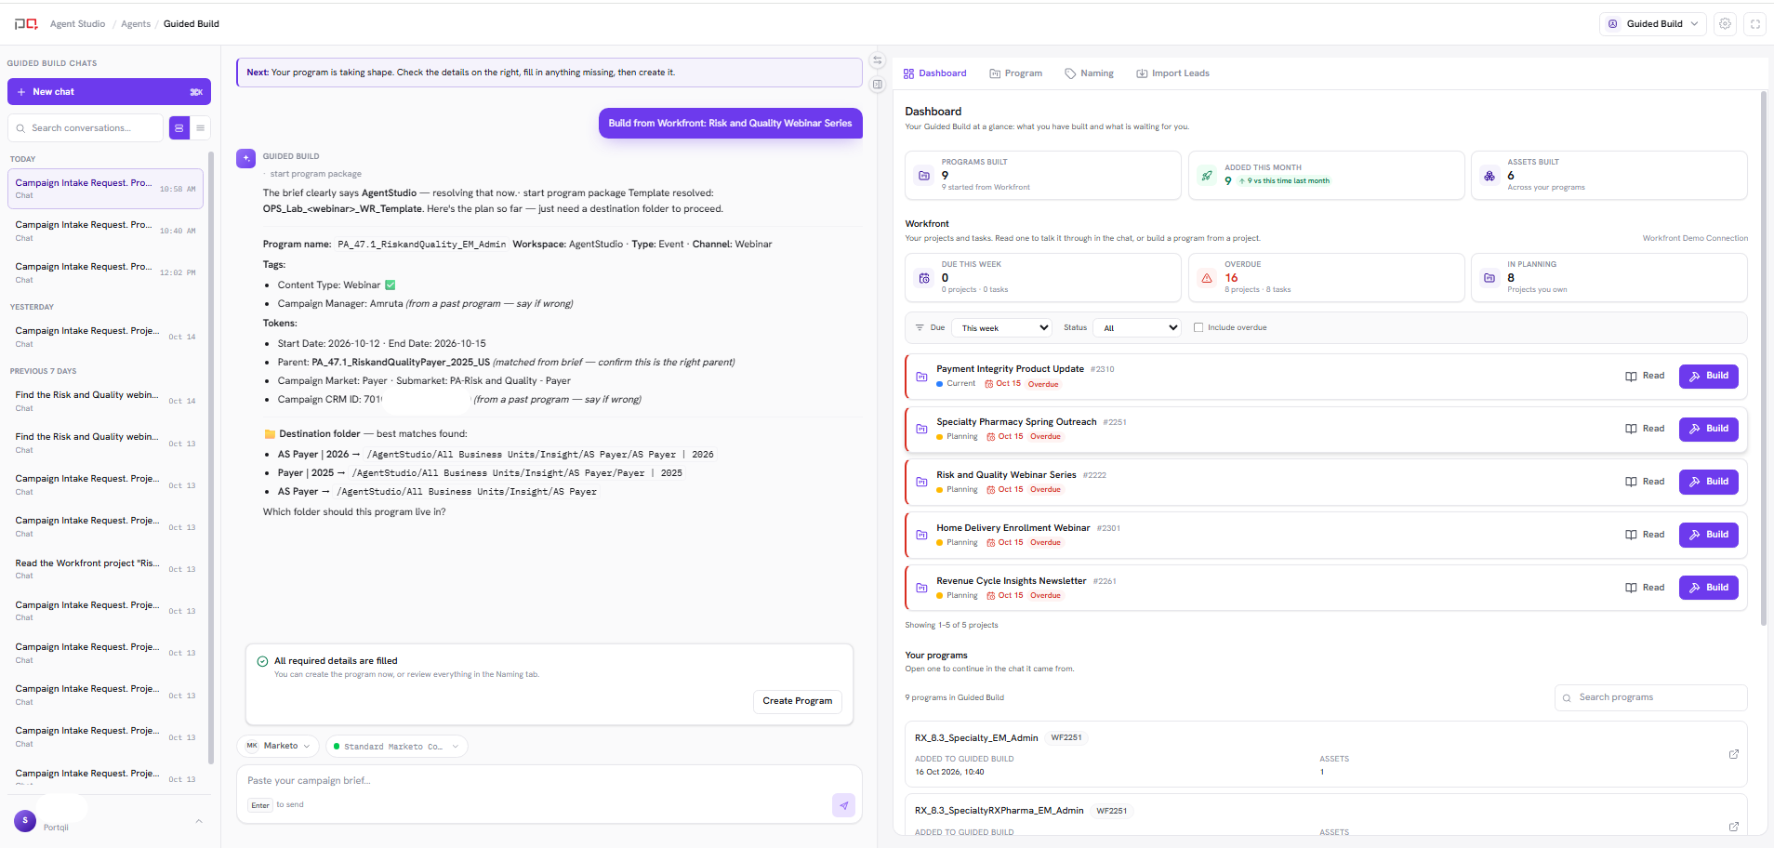
Task: Click Build for Home Delivery Enrollment Webinar
Action: (1708, 535)
